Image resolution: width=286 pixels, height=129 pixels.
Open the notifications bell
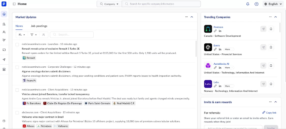pyautogui.click(x=248, y=4)
